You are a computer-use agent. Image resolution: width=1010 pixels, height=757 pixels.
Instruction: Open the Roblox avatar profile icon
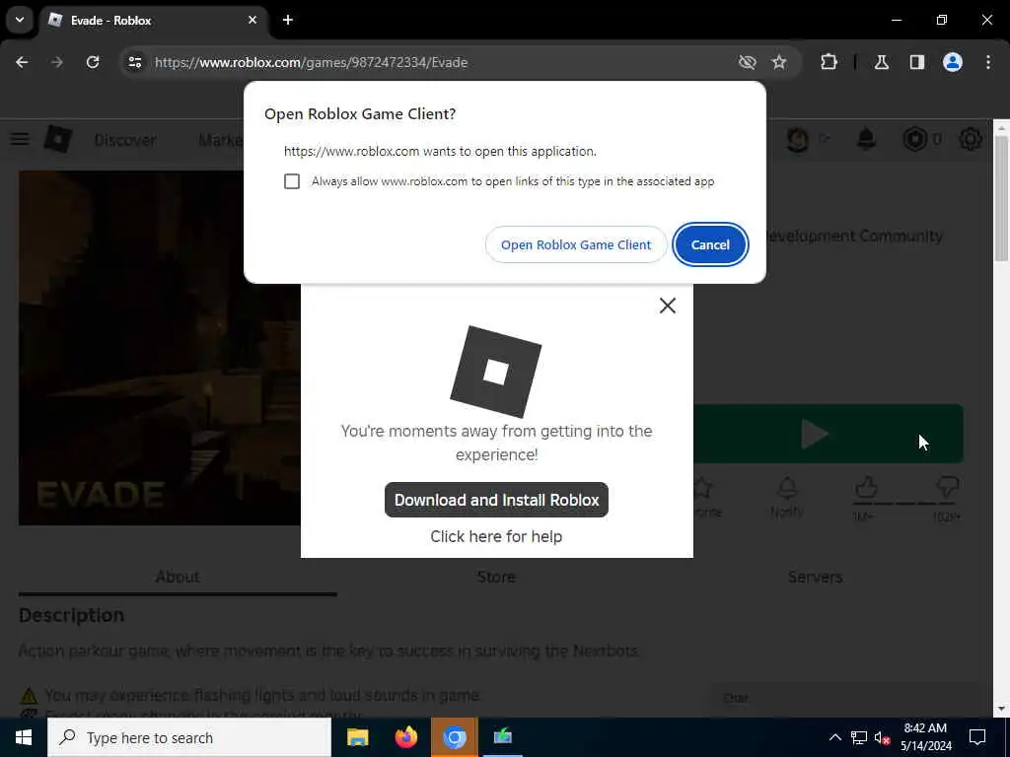798,139
